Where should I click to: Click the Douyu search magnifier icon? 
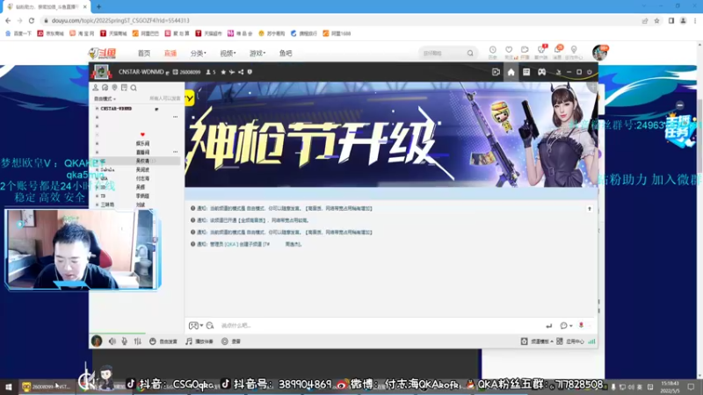pos(470,54)
